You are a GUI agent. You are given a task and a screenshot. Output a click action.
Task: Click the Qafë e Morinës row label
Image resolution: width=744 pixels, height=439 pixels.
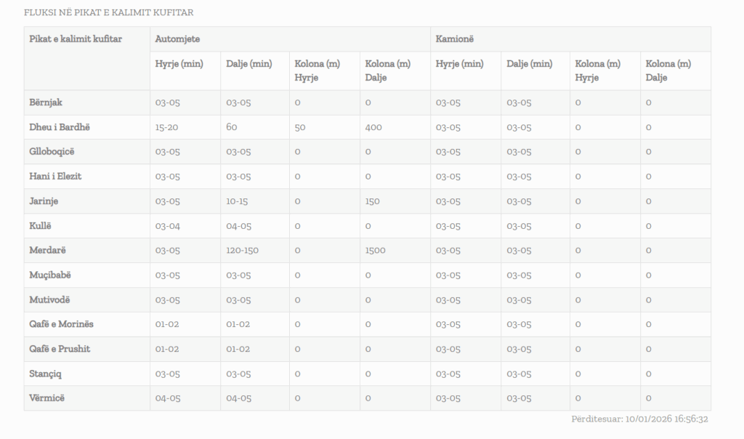[x=61, y=324]
